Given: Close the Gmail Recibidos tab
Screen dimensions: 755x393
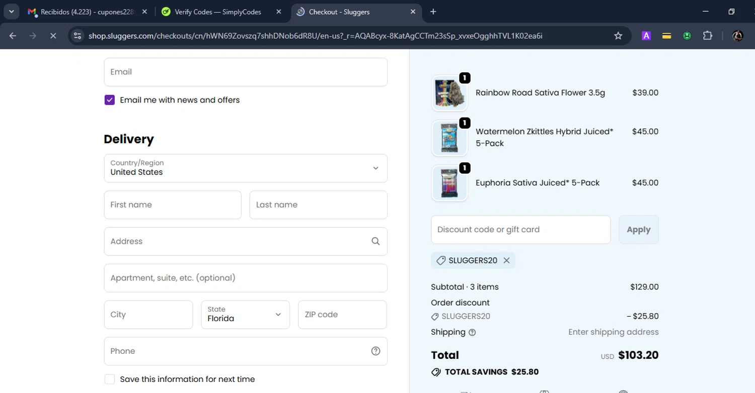Looking at the screenshot, I should pos(144,12).
